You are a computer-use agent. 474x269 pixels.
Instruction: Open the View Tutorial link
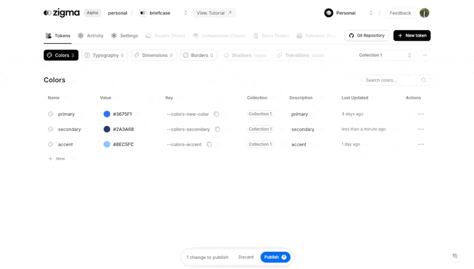(x=214, y=13)
